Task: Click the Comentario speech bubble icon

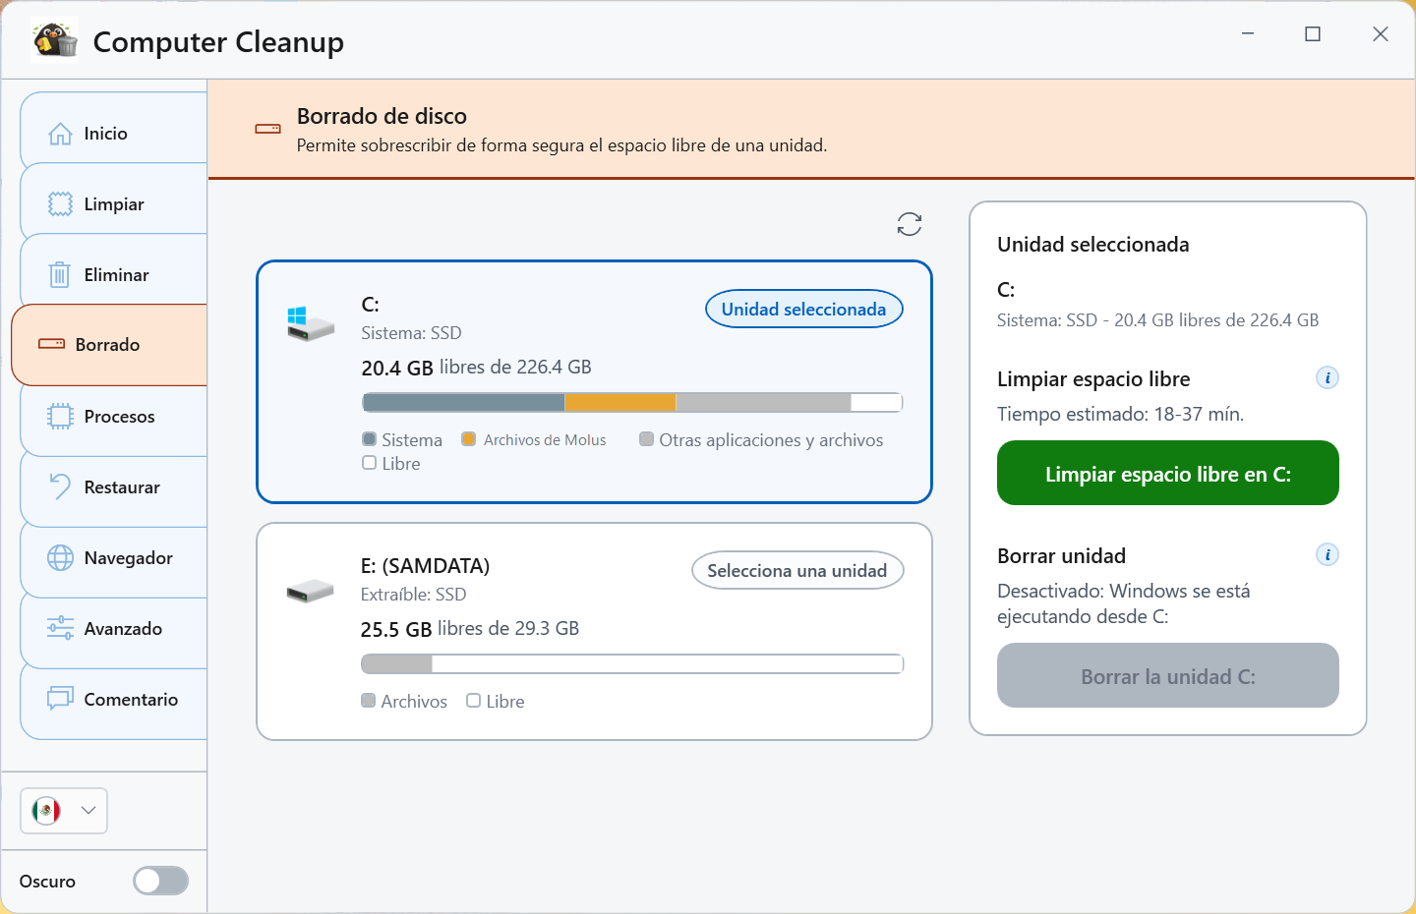Action: coord(60,699)
